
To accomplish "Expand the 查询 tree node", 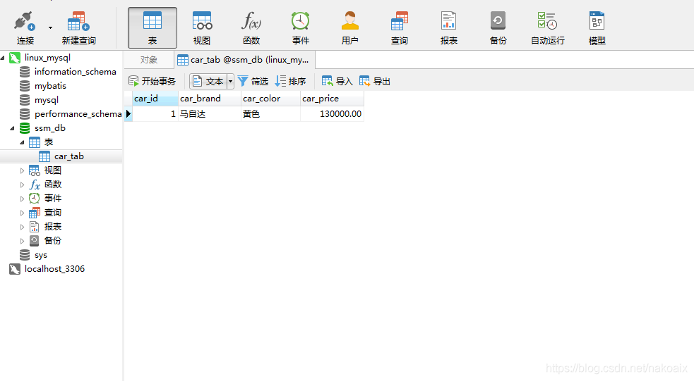I will [x=22, y=213].
